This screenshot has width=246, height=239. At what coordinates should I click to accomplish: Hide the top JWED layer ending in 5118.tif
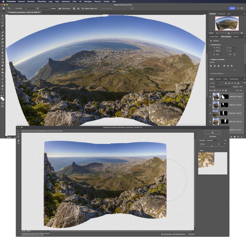[210, 97]
